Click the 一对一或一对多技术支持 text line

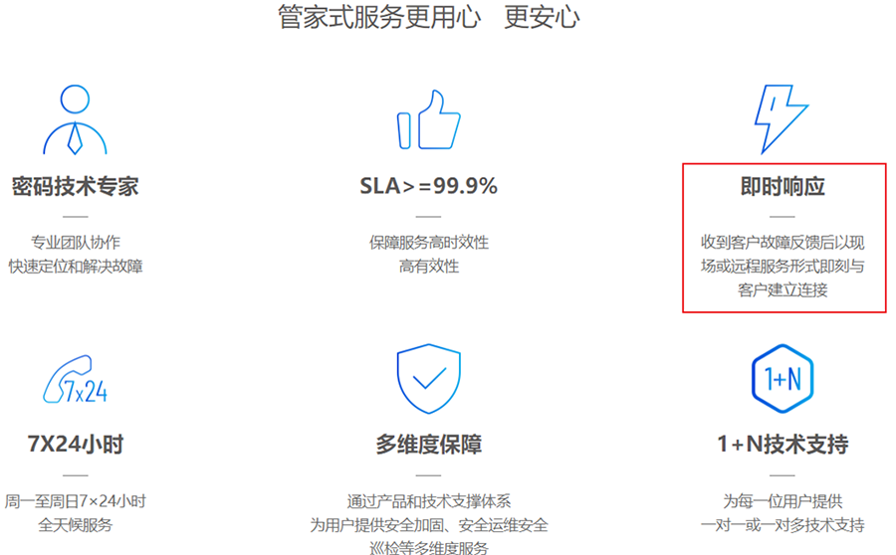click(783, 525)
